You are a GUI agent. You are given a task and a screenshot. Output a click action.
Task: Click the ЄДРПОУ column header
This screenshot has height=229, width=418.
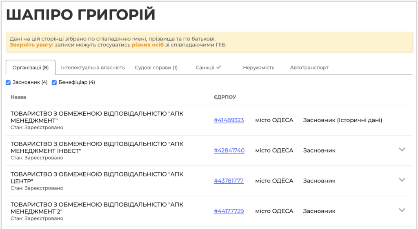[225, 97]
